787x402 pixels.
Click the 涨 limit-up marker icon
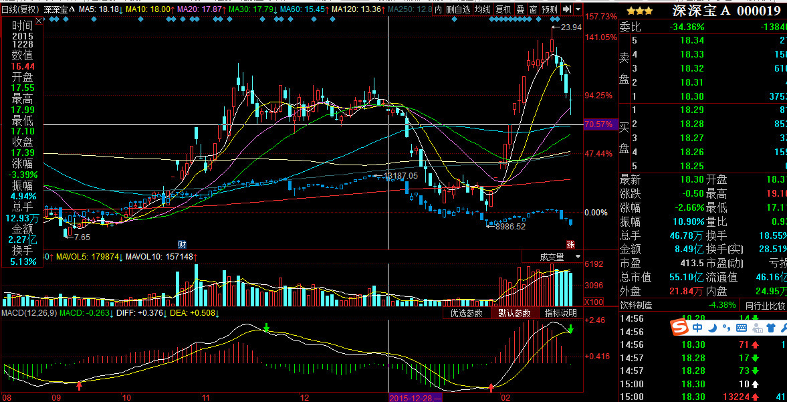click(x=570, y=245)
